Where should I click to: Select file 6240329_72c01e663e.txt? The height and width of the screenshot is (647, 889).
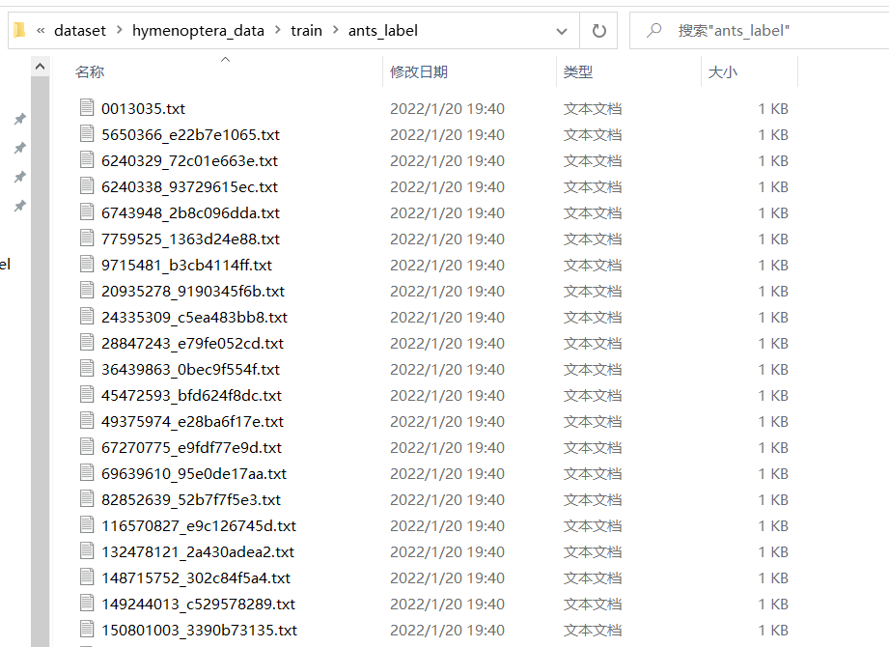click(x=189, y=161)
